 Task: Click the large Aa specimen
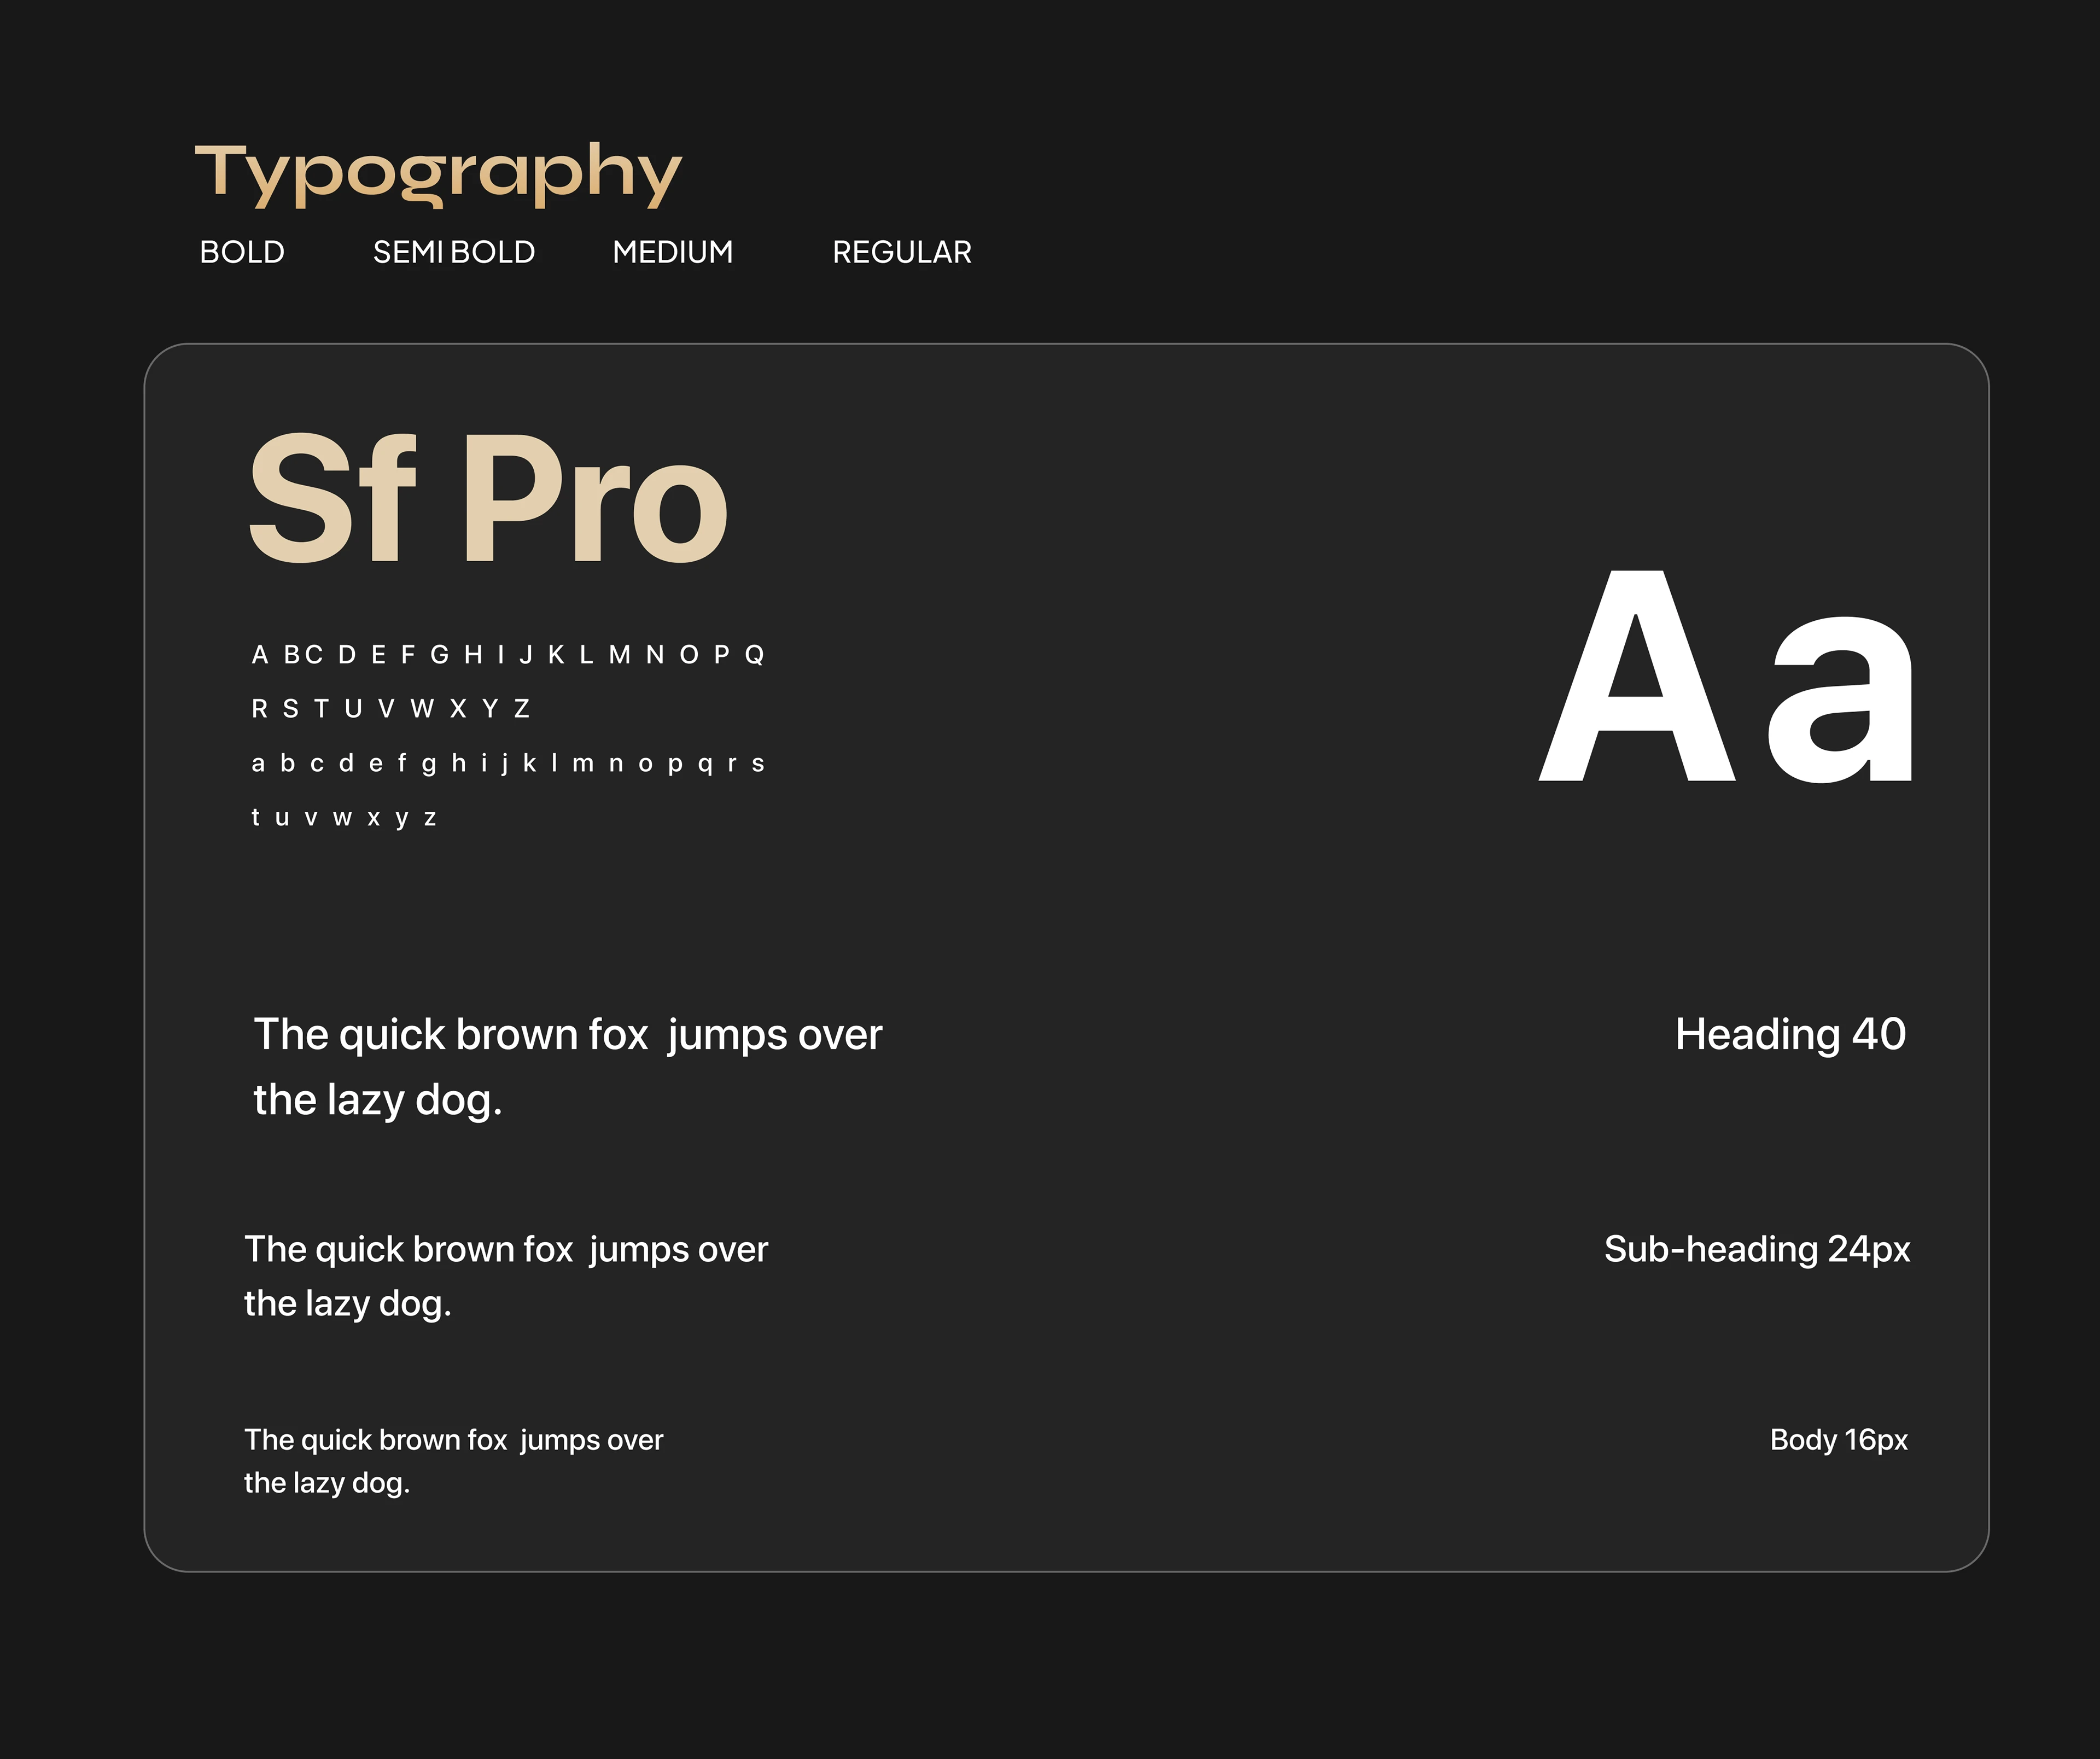click(1725, 678)
